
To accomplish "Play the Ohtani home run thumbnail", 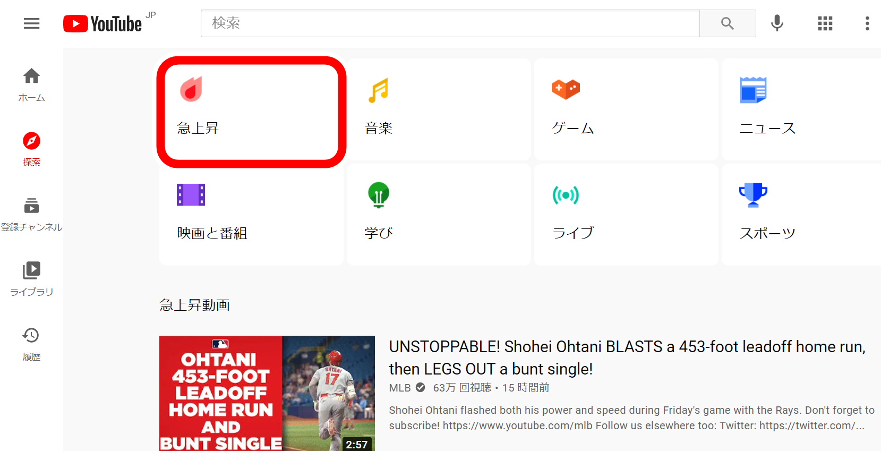I will (x=267, y=393).
